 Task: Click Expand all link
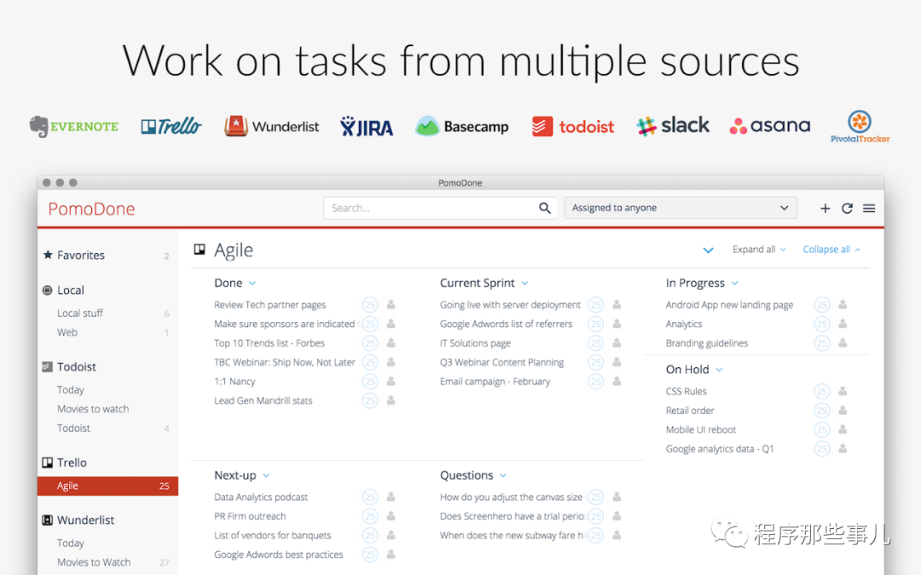point(759,250)
